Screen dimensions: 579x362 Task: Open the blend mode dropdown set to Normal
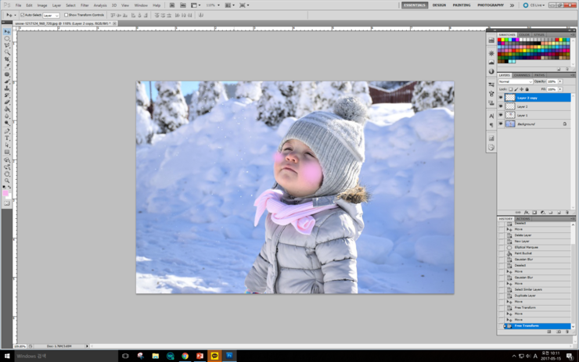pyautogui.click(x=515, y=81)
